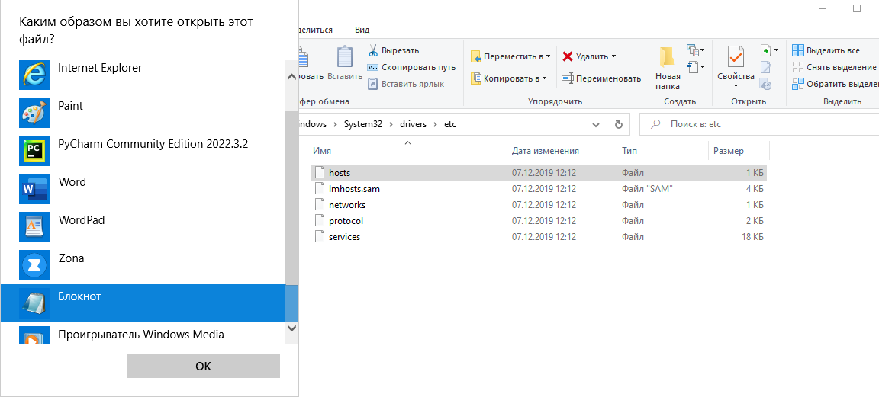Open the Копировать в dropdown
The width and height of the screenshot is (879, 397).
508,78
